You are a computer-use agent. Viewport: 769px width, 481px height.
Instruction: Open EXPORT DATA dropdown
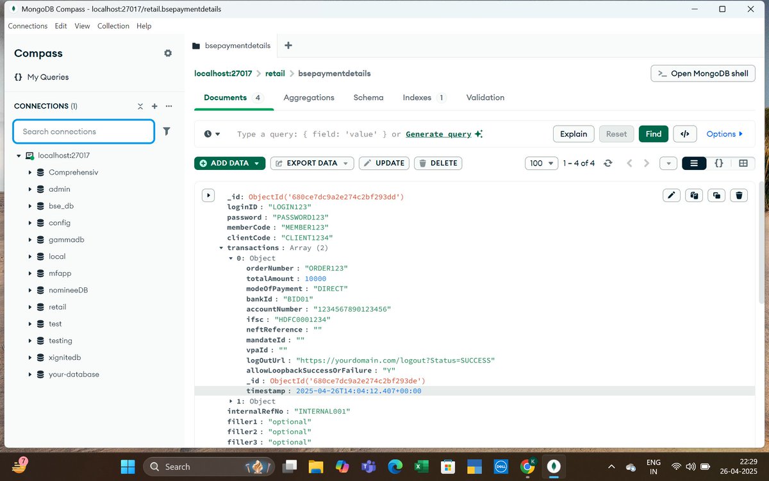click(x=312, y=164)
